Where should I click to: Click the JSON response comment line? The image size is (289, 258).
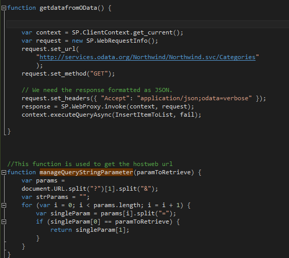click(97, 90)
